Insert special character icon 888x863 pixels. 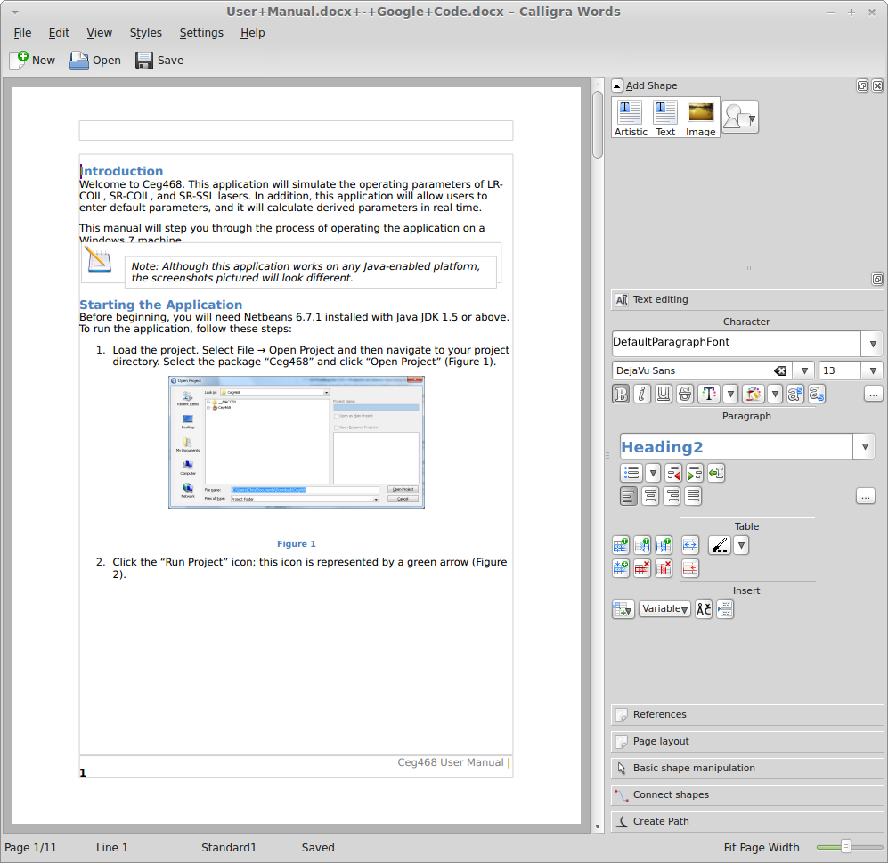click(x=704, y=609)
